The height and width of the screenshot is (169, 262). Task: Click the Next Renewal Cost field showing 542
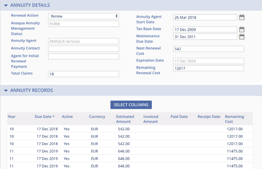(209, 49)
